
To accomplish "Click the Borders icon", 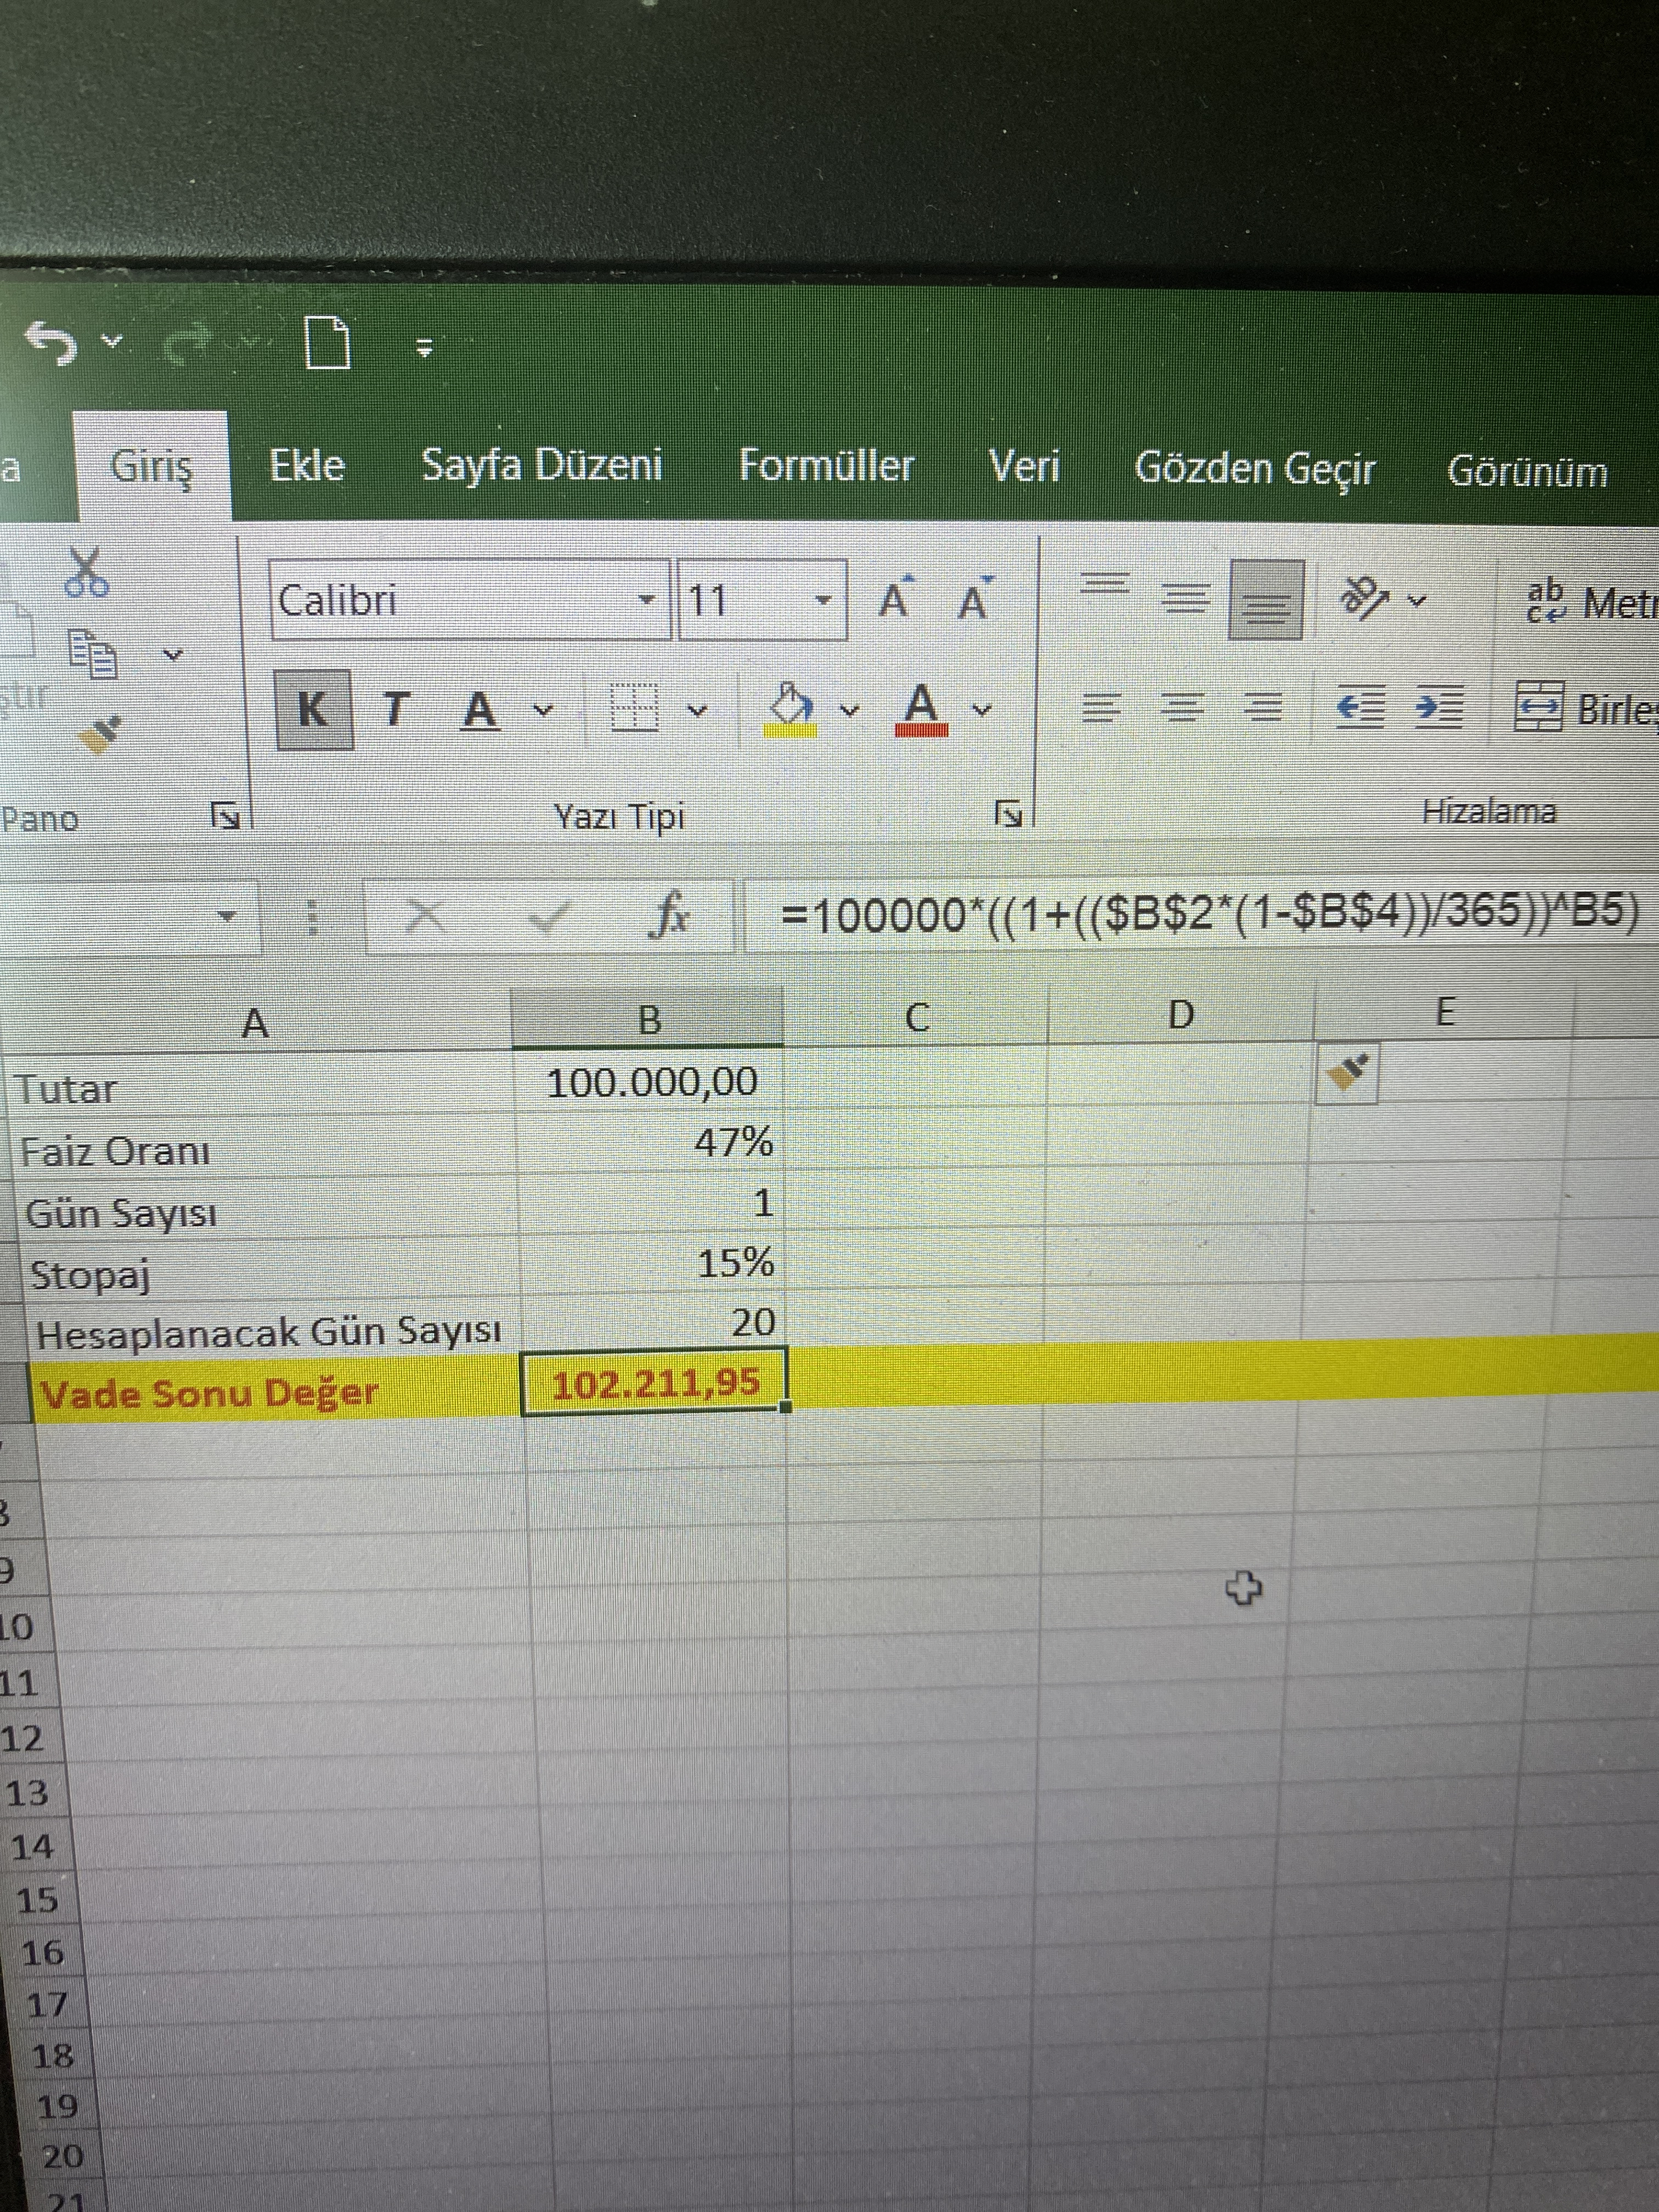I will [x=634, y=709].
